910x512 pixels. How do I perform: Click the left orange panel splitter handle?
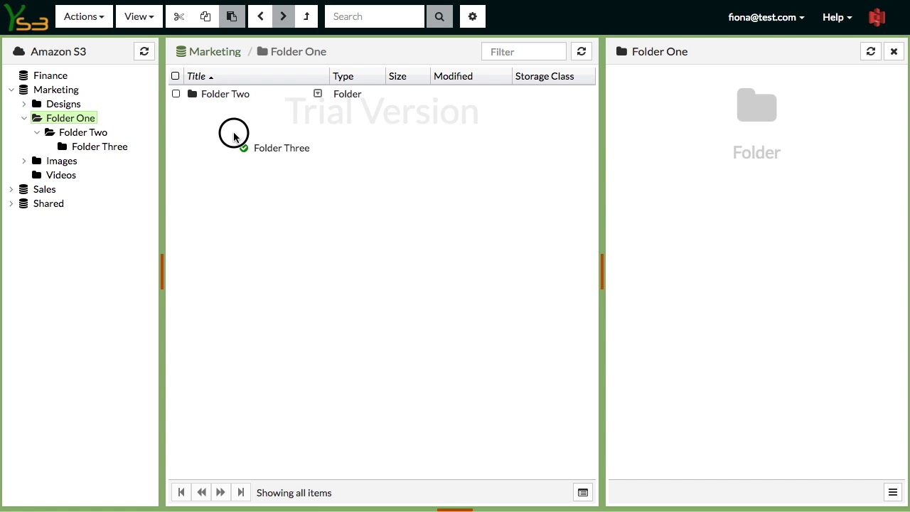click(162, 272)
